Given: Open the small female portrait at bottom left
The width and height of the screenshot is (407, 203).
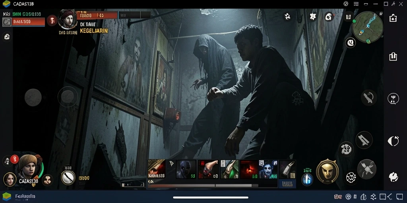Looking at the screenshot, I should (10, 180).
